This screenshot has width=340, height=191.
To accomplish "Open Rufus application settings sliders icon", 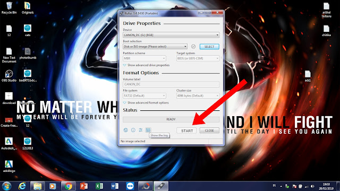I will tap(140, 130).
